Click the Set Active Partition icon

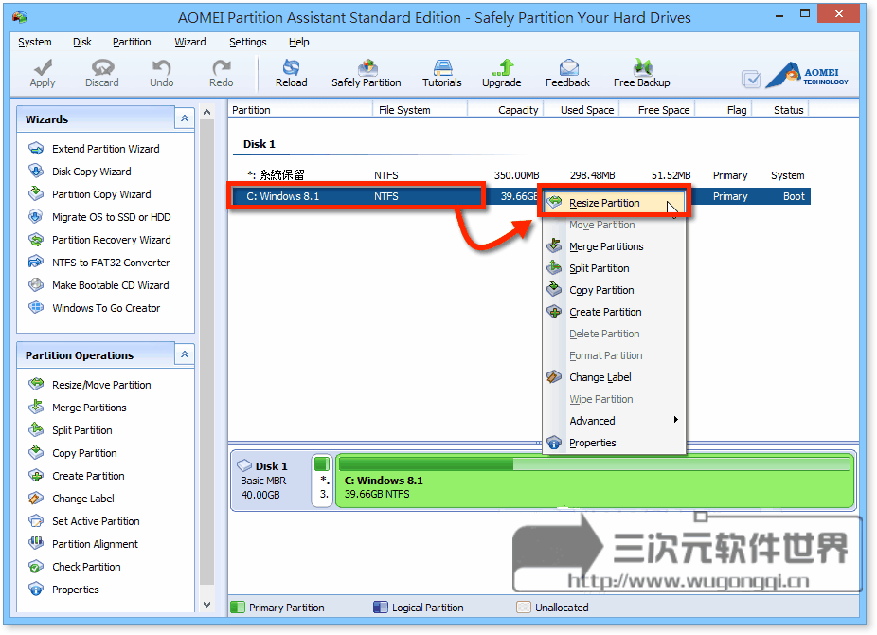[36, 521]
